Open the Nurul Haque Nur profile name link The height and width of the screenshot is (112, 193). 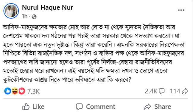[48, 7]
